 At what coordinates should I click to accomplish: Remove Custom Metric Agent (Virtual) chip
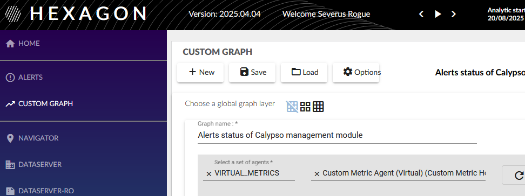click(317, 173)
